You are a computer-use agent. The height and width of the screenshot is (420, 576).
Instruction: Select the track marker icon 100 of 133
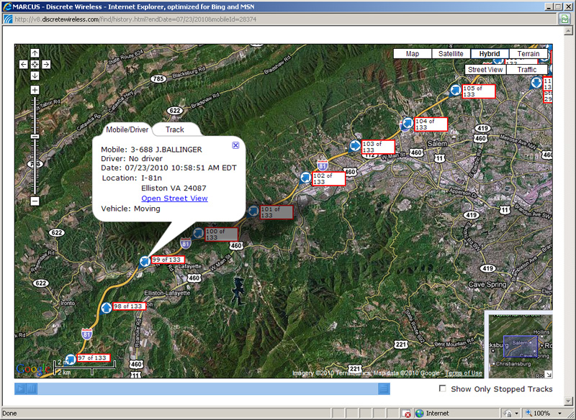pyautogui.click(x=199, y=233)
